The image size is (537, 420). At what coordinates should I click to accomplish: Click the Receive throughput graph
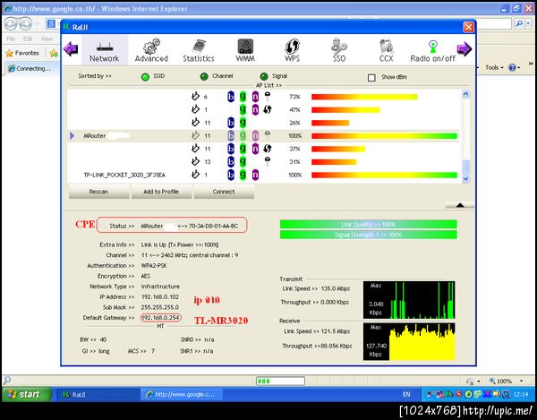pos(409,342)
